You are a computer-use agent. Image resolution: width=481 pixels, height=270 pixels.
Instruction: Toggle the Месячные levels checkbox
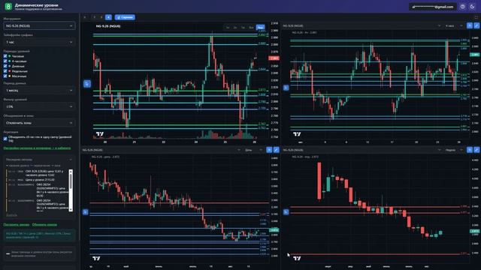(5, 76)
